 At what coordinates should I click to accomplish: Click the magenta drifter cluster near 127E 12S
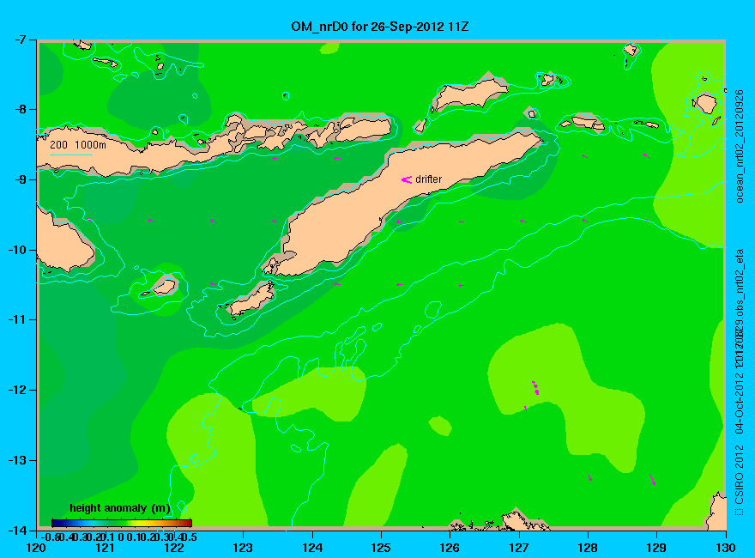coord(535,388)
